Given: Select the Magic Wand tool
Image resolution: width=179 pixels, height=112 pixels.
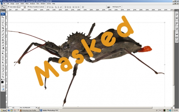Looking at the screenshot, I should click(3, 25).
